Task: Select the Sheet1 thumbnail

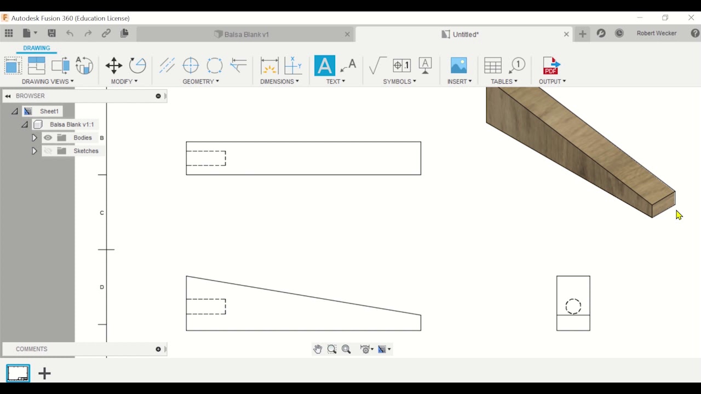Action: 18,373
